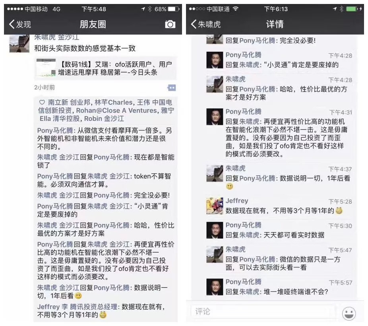Tap Pony马化腾 name at 下午5:57 comment
The width and height of the screenshot is (368, 326).
click(243, 281)
